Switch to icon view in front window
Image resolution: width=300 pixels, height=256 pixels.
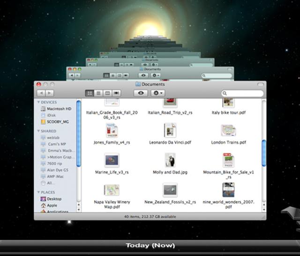(90, 93)
